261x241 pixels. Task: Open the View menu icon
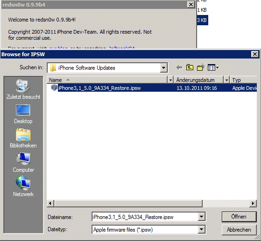tap(213, 67)
